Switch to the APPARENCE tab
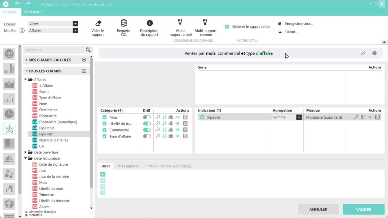The image size is (388, 218). [34, 12]
